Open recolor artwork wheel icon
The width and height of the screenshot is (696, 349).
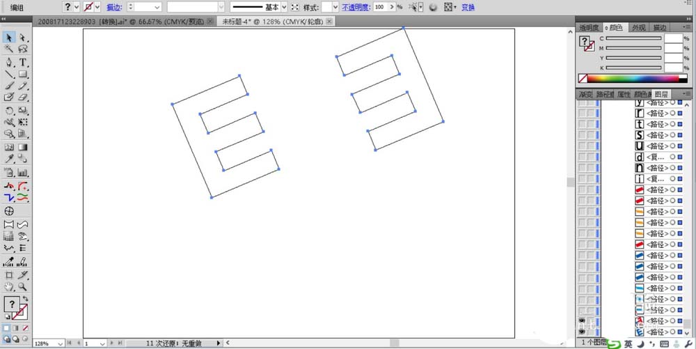434,7
